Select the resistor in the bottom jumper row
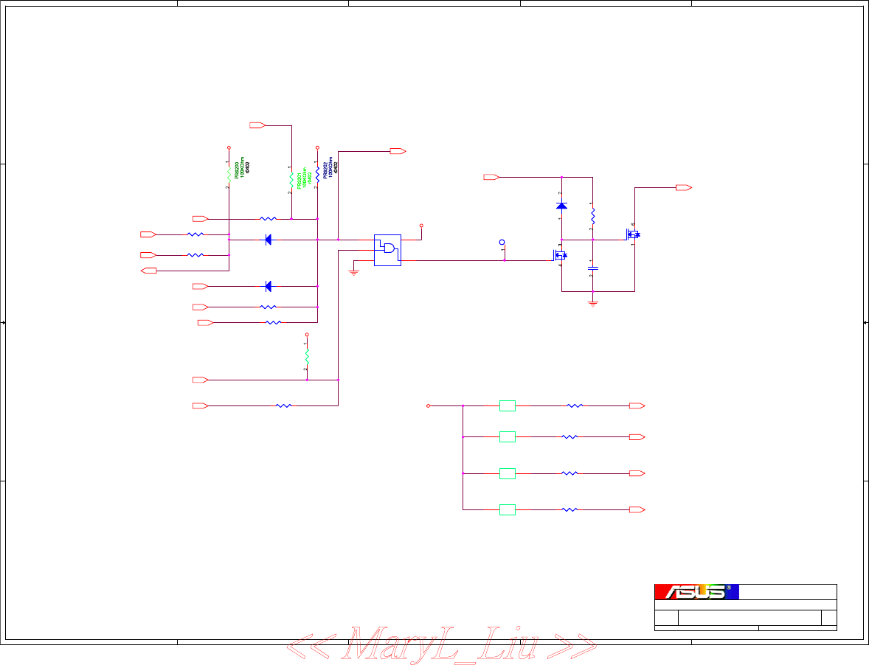Screen dimensions: 869x665 pos(569,510)
